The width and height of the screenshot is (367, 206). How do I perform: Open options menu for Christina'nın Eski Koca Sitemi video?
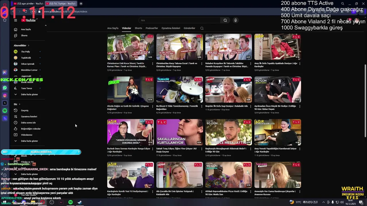153,64
